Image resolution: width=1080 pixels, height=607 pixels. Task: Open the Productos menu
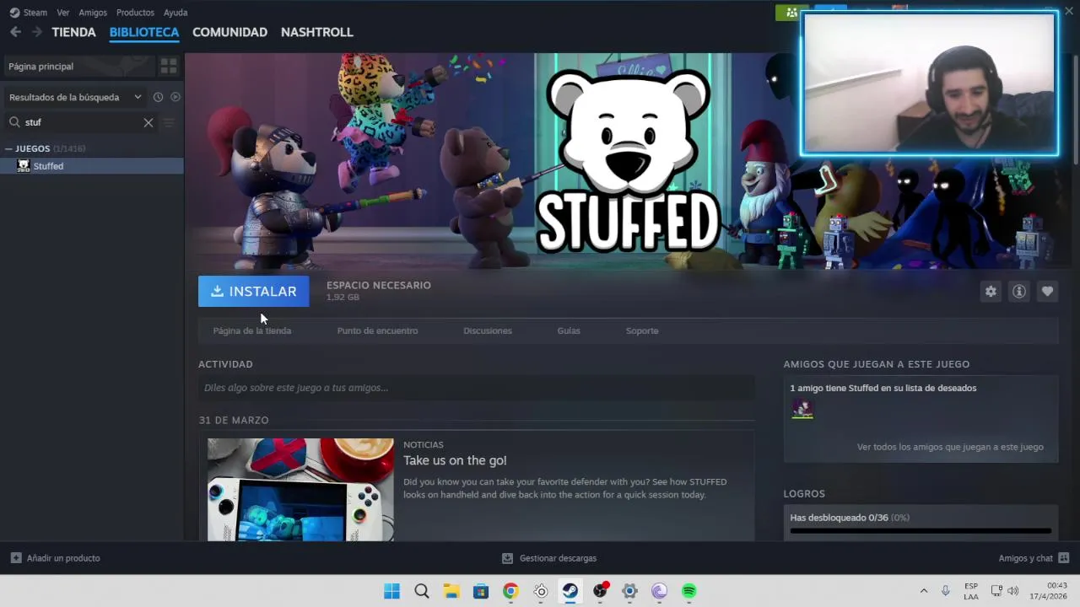tap(135, 13)
